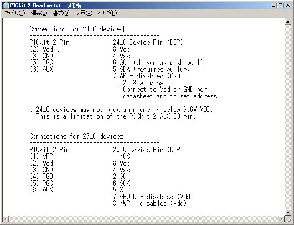
Task: Click the line '7 WP - disabled (GND)'
Action: click(x=148, y=76)
